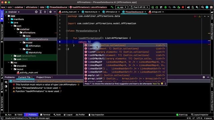Select the Affirmation class in project tree
Image resolution: width=214 pixels, height=120 pixels.
tap(33, 46)
